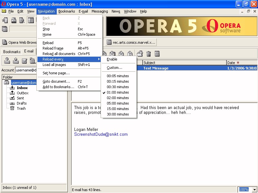Open the zoom 100% dropdown arrow
The width and height of the screenshot is (258, 193).
tap(254, 189)
